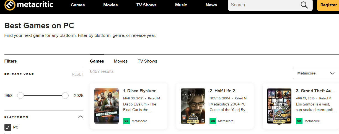This screenshot has width=339, height=134.
Task: Collapse the Platforms filter section
Action: click(x=81, y=117)
